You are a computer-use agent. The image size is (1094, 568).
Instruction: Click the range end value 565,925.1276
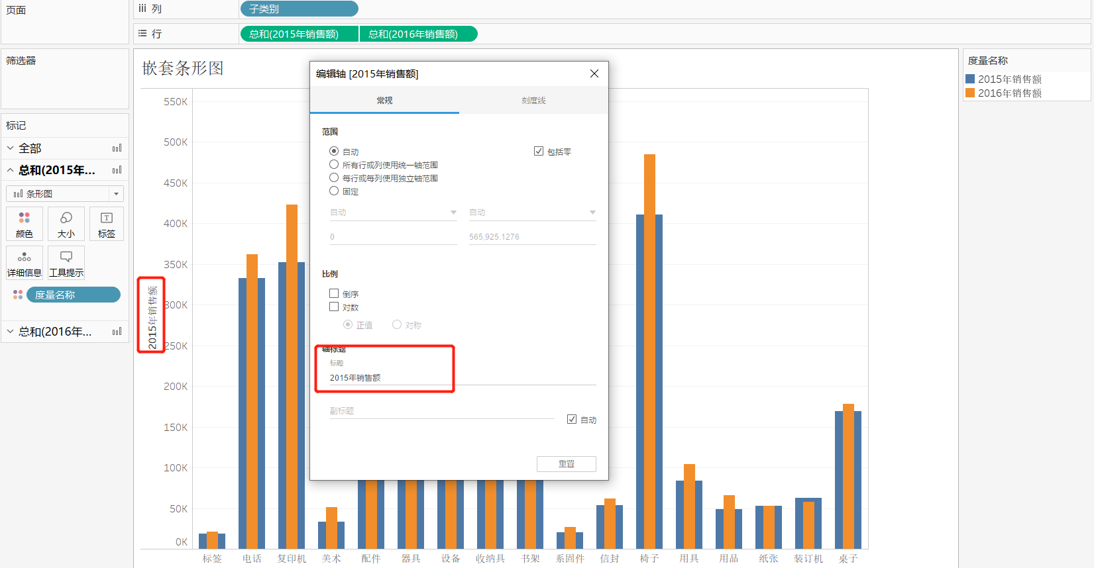[533, 237]
